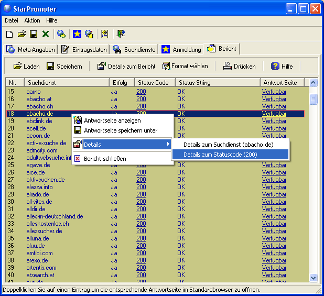Screen dimensions: 324x296
Task: Click the Save floppy disk toolbar icon
Action: tap(34, 34)
